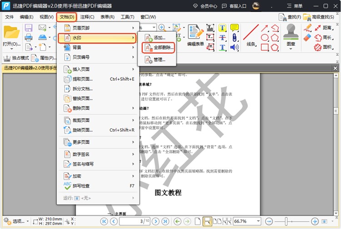Select the rectangle shape tool
This screenshot has height=229, width=341.
[265, 47]
